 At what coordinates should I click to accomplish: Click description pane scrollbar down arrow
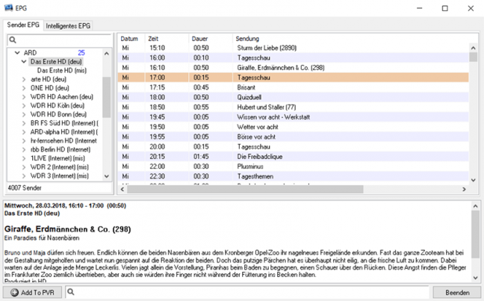pyautogui.click(x=475, y=278)
